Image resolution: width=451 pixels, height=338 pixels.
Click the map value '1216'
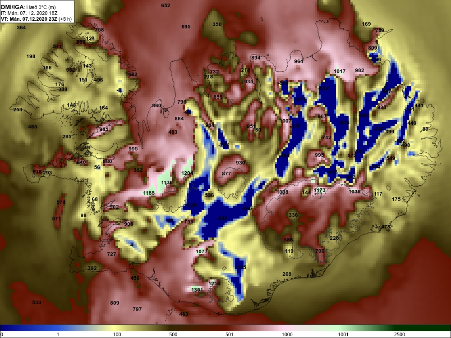tap(214, 283)
